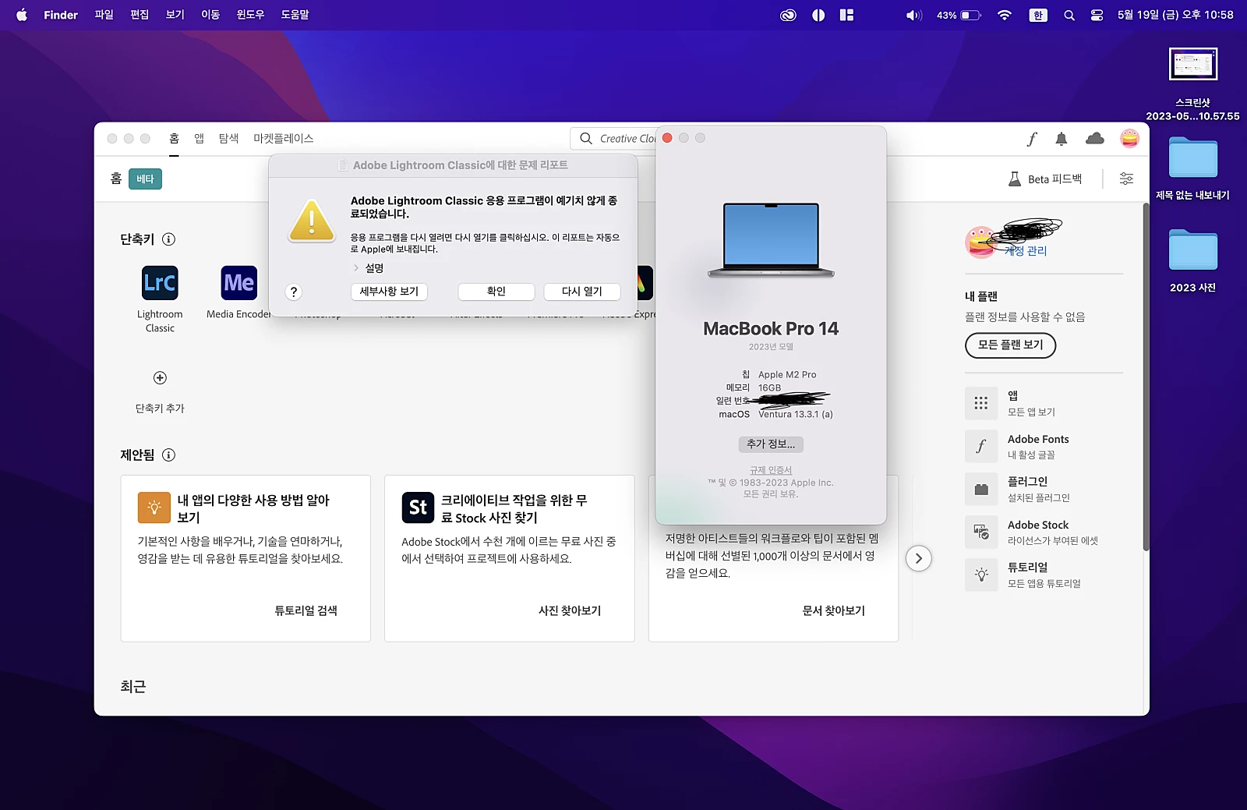Open Media Encoder shortcut icon
This screenshot has height=810, width=1247.
(x=238, y=282)
